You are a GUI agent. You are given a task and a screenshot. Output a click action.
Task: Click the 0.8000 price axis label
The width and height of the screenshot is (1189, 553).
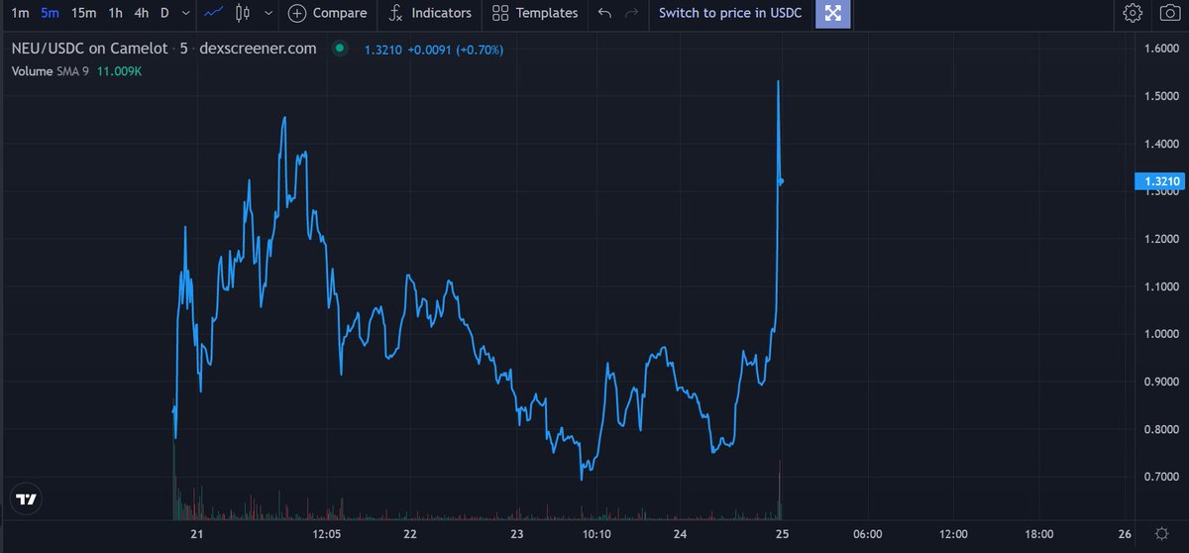[x=1159, y=429]
